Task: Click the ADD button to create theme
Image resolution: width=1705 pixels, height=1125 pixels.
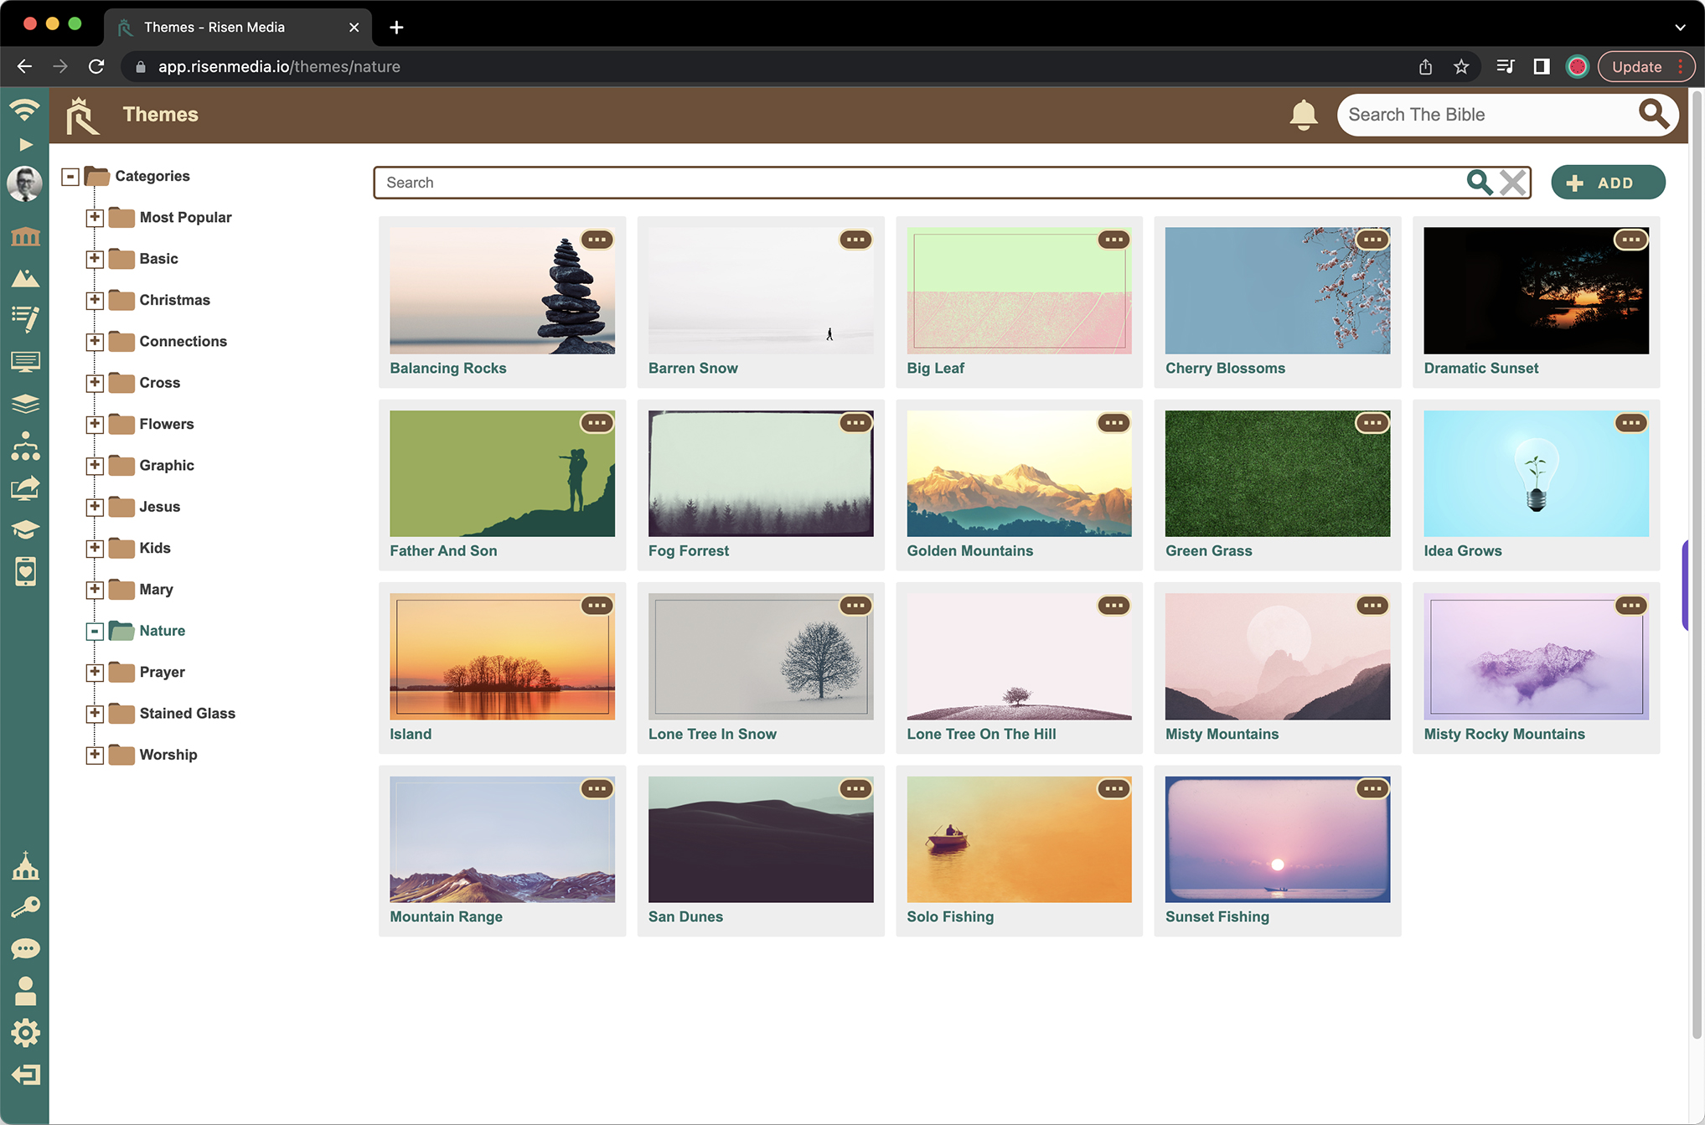Action: [x=1607, y=182]
